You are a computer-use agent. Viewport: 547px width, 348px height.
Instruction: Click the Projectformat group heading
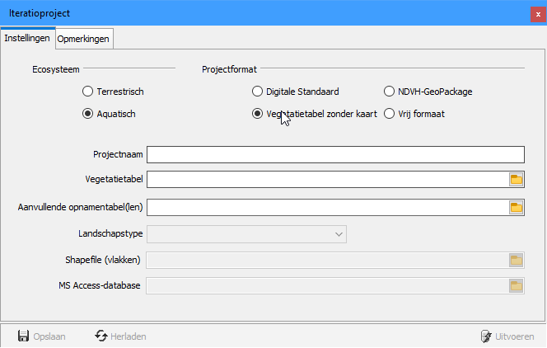click(229, 69)
